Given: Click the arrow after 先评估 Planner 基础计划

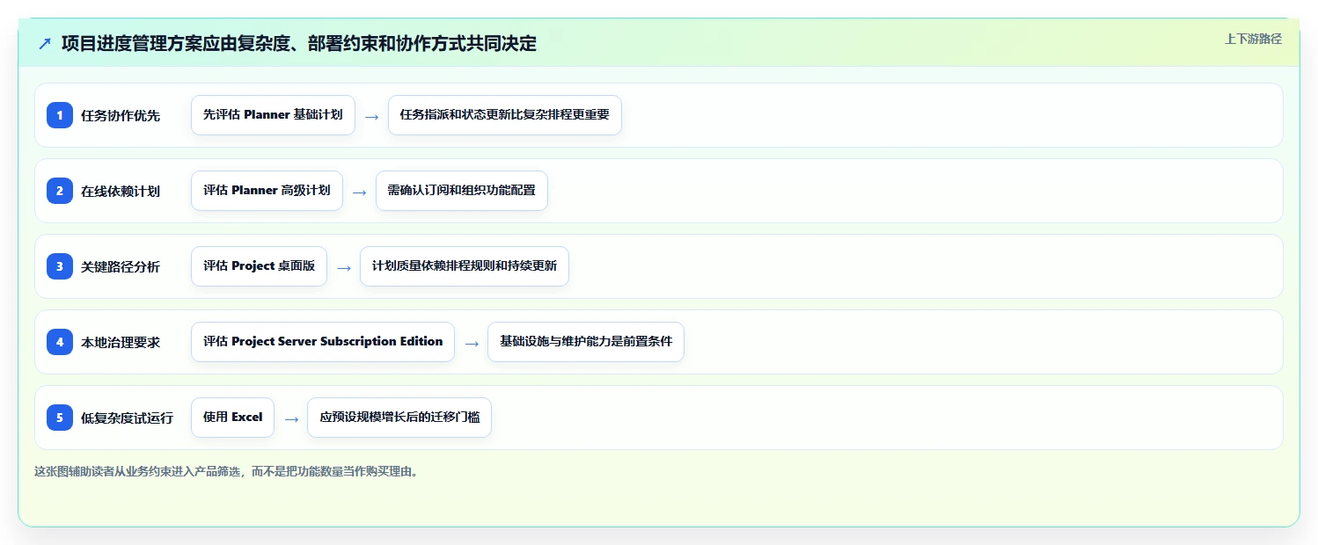Looking at the screenshot, I should coord(371,116).
